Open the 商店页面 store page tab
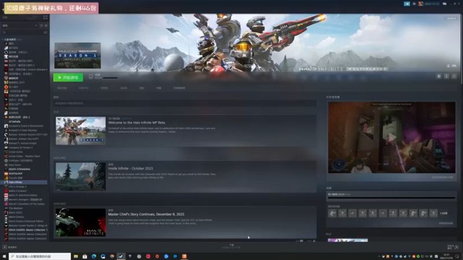463x260 pixels. pyautogui.click(x=62, y=88)
